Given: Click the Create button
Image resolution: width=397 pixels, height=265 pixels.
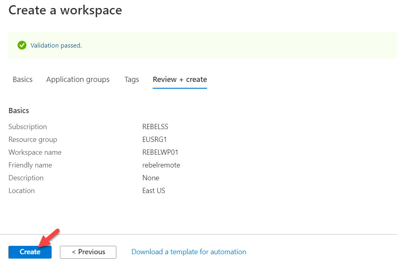Looking at the screenshot, I should tap(30, 252).
